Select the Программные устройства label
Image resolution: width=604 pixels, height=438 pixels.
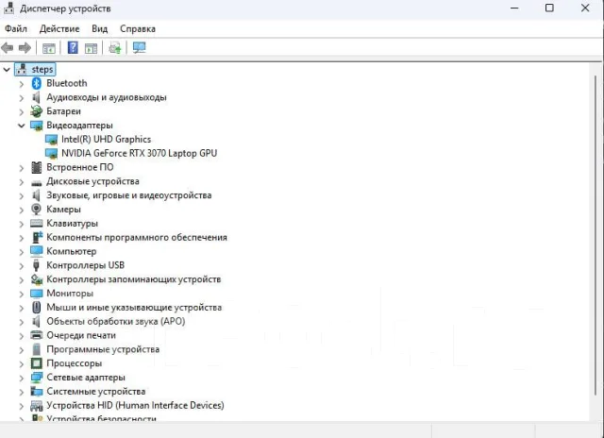103,349
